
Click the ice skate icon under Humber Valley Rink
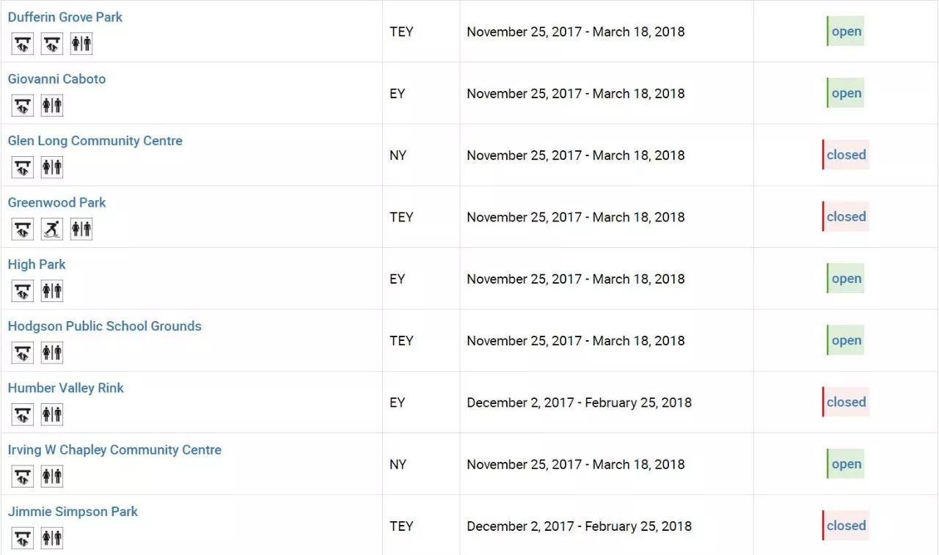[23, 415]
